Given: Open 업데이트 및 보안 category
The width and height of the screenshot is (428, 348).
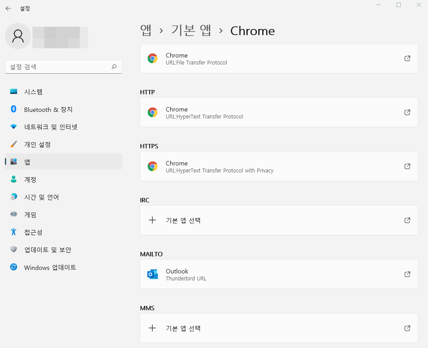Looking at the screenshot, I should click(x=63, y=249).
